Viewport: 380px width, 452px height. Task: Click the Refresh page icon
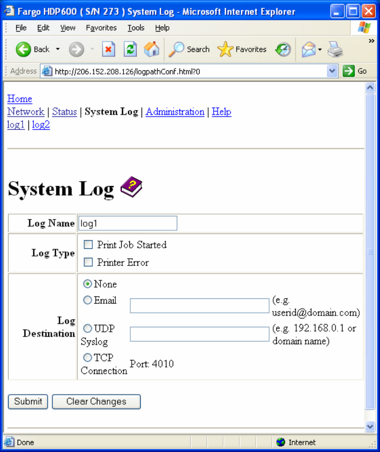point(130,49)
